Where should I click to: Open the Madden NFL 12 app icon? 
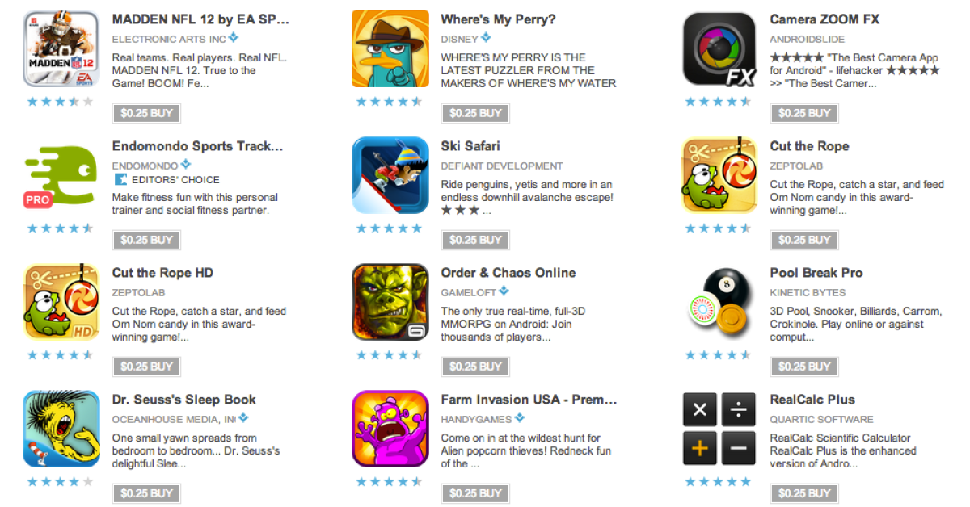(x=61, y=48)
